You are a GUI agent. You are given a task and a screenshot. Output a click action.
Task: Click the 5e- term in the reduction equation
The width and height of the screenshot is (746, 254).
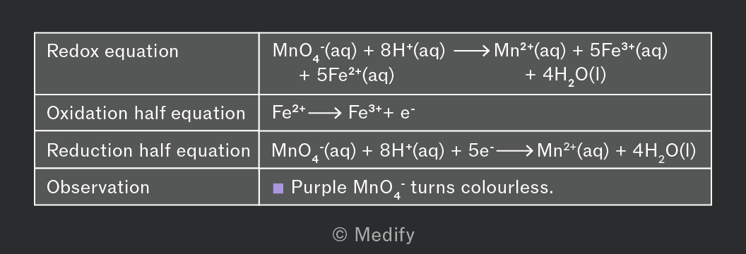click(482, 150)
